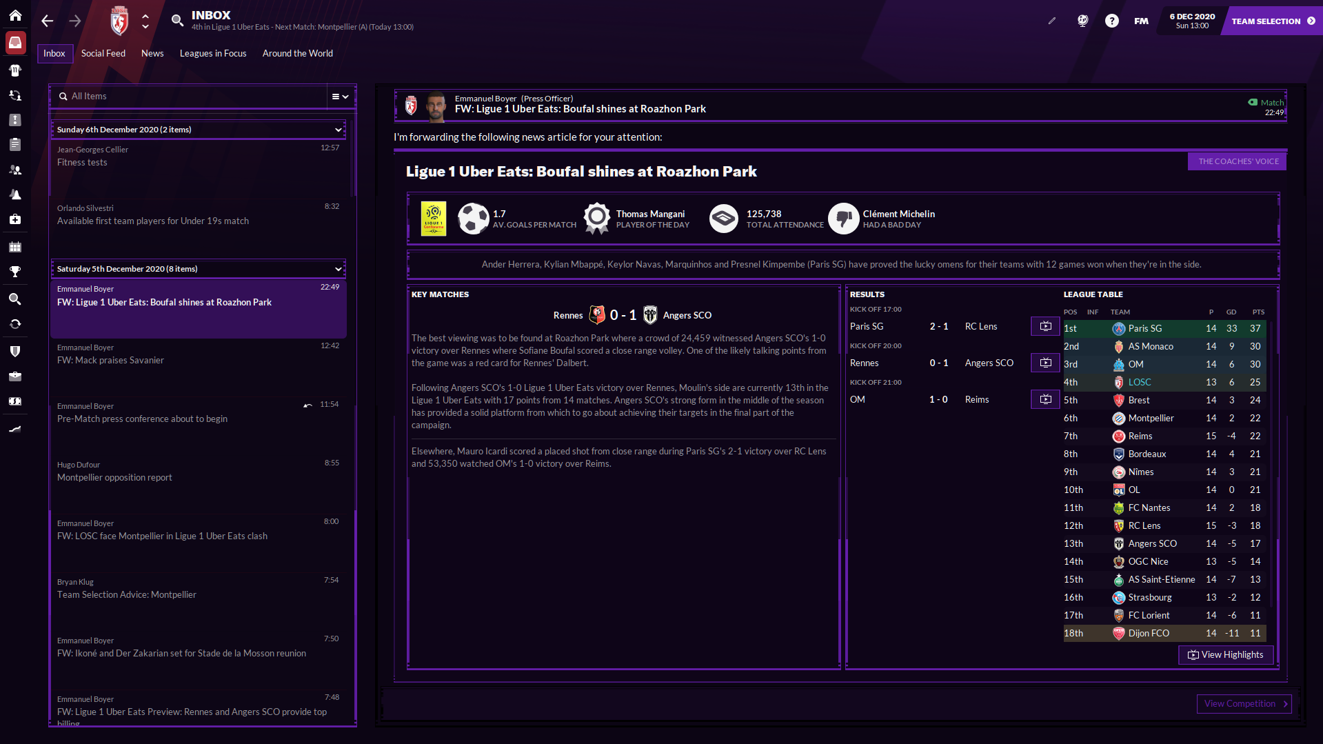
Task: Select Paris SG row in league table
Action: coord(1164,328)
